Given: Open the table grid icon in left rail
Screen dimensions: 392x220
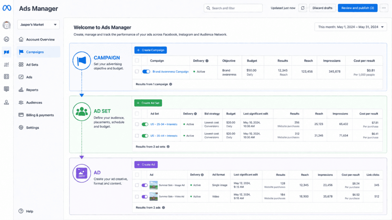Looking at the screenshot, I should (x=7, y=76).
